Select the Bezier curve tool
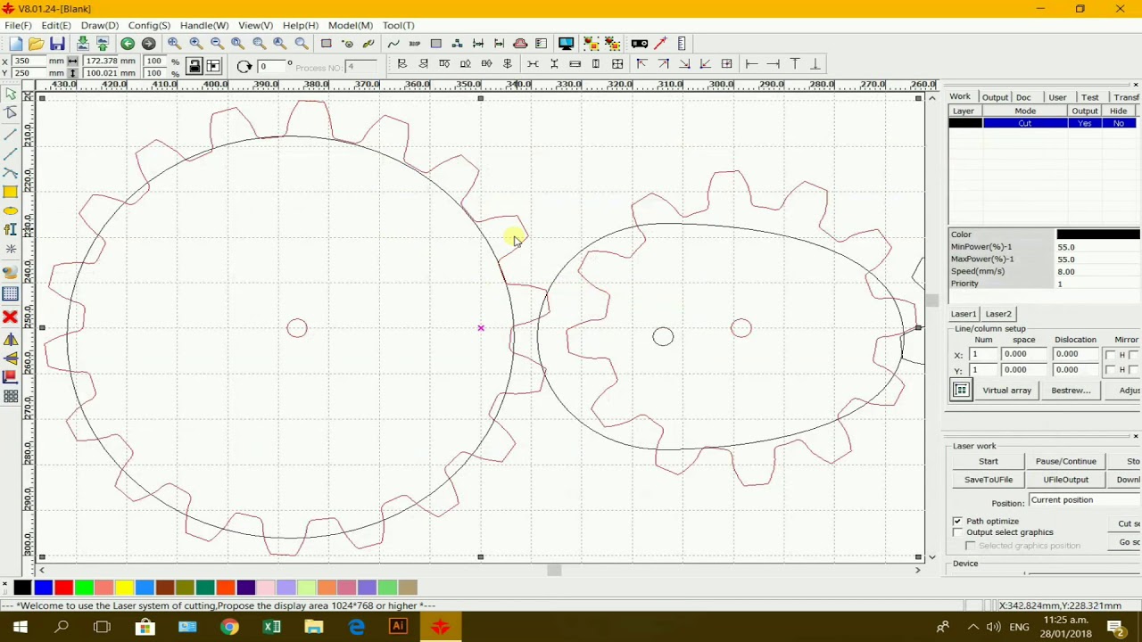 pyautogui.click(x=11, y=172)
